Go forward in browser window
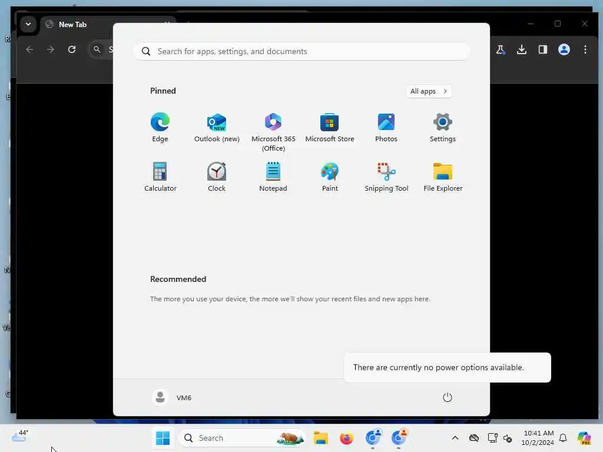Viewport: 603px width, 452px height. [x=51, y=49]
